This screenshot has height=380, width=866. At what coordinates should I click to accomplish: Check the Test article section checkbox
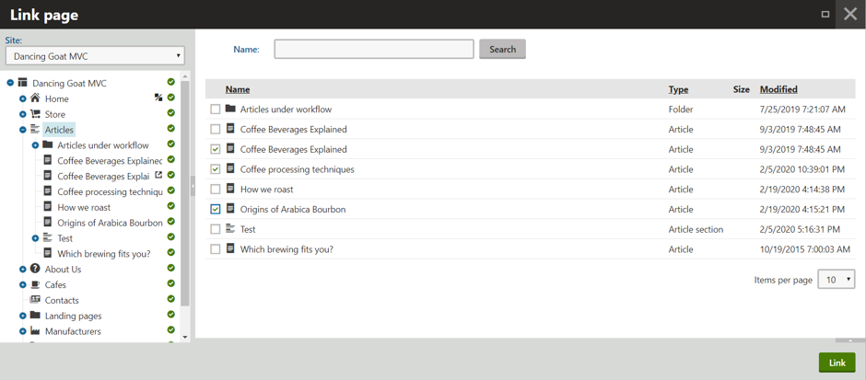point(216,229)
